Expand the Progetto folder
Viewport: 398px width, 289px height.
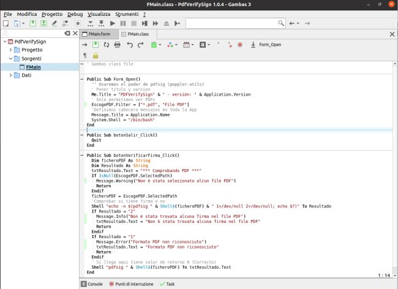click(x=10, y=50)
